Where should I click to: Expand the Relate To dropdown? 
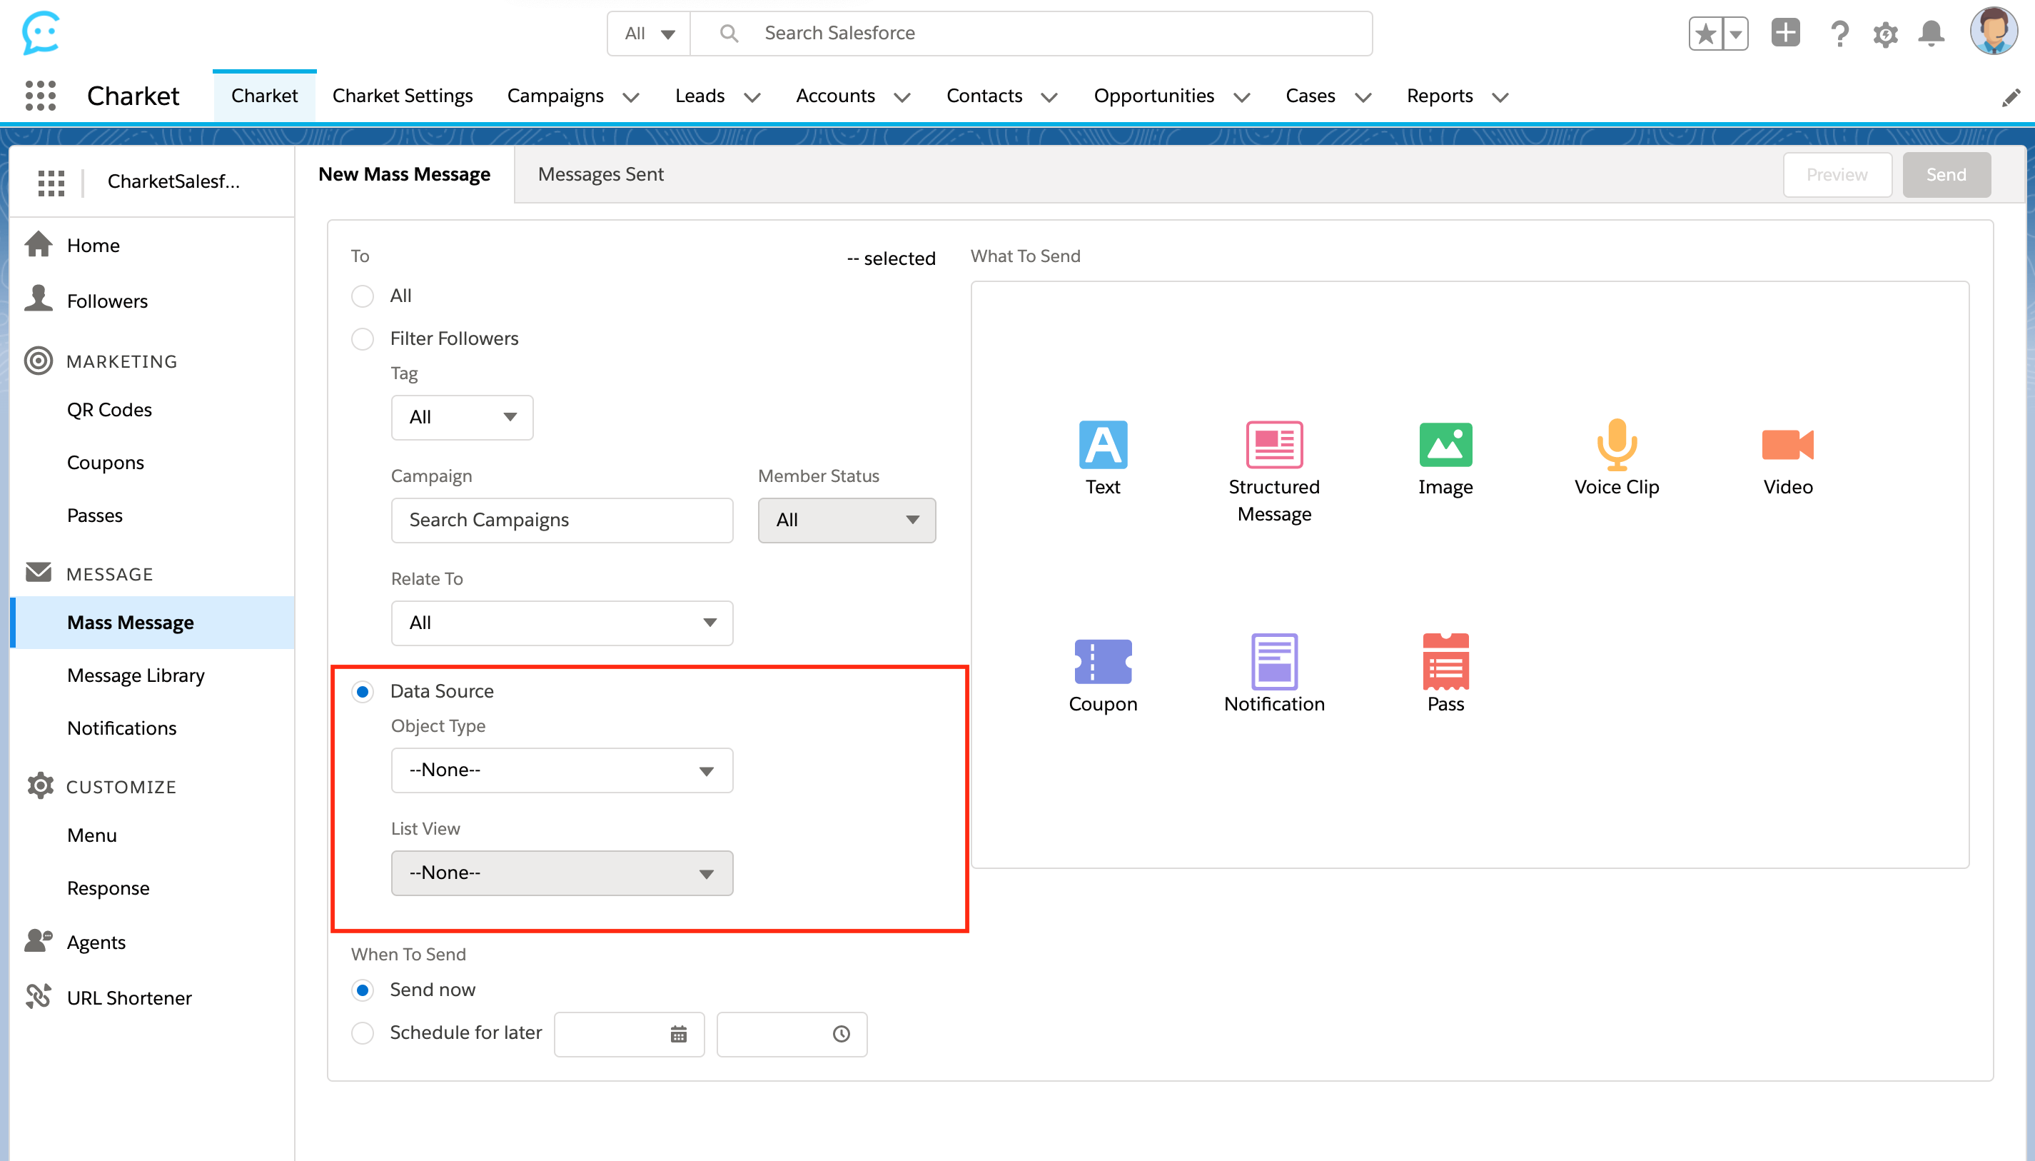pos(561,623)
